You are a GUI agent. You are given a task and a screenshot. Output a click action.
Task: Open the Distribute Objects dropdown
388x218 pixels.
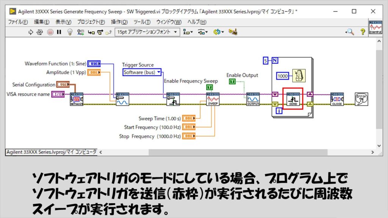(x=203, y=32)
